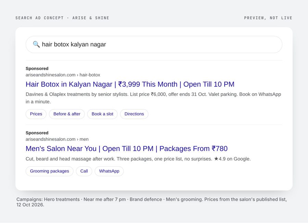Open the Grooming packages chip
The width and height of the screenshot is (308, 223).
pos(50,171)
